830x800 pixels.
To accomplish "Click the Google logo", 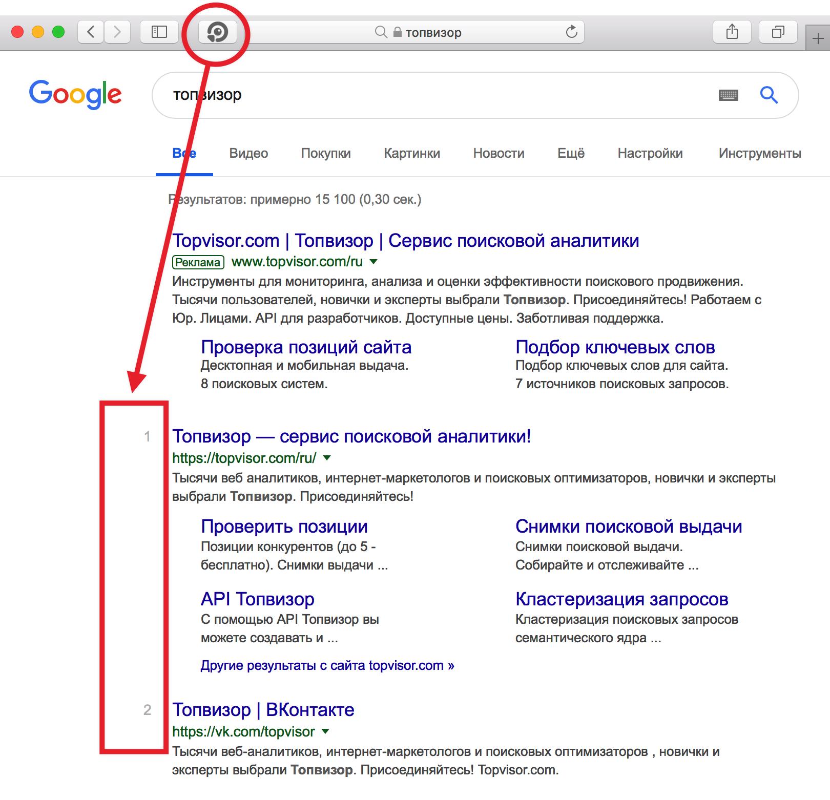I will (x=75, y=94).
